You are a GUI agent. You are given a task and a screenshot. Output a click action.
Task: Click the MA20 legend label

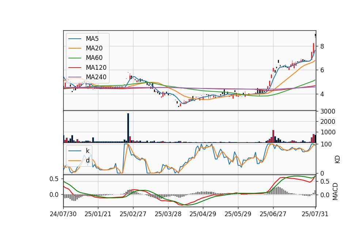[x=94, y=48]
